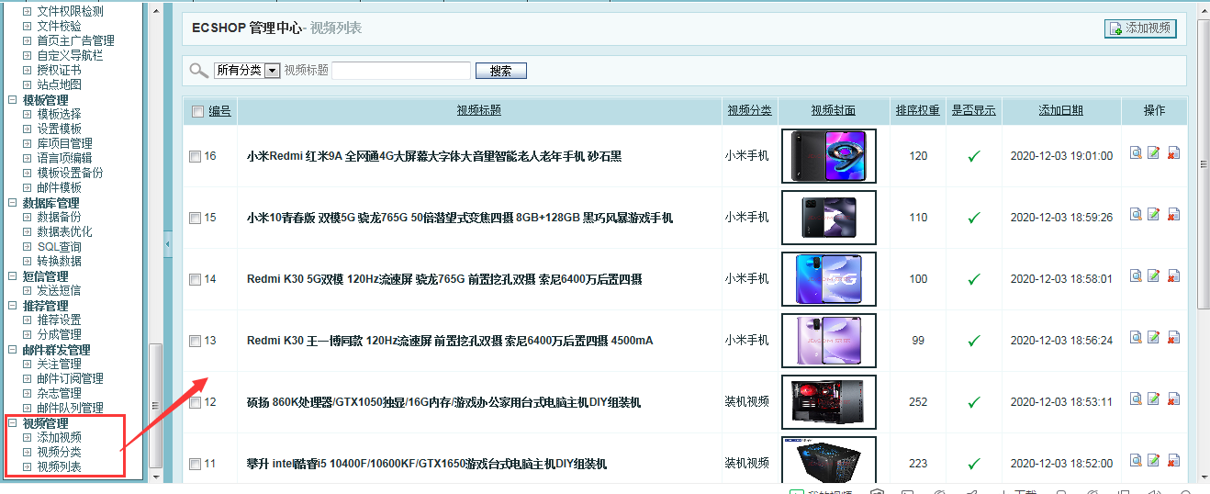
Task: Edit video 14 with the pencil icon
Action: click(x=1154, y=276)
